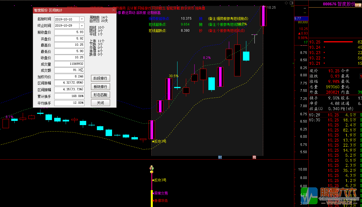
Task: Click the 阶段排行 button
Action: click(x=100, y=78)
